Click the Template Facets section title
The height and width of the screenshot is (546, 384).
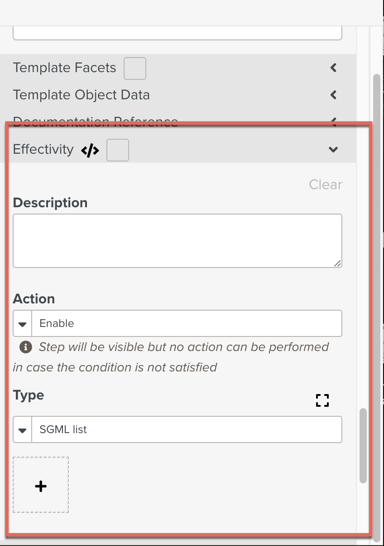(x=65, y=68)
